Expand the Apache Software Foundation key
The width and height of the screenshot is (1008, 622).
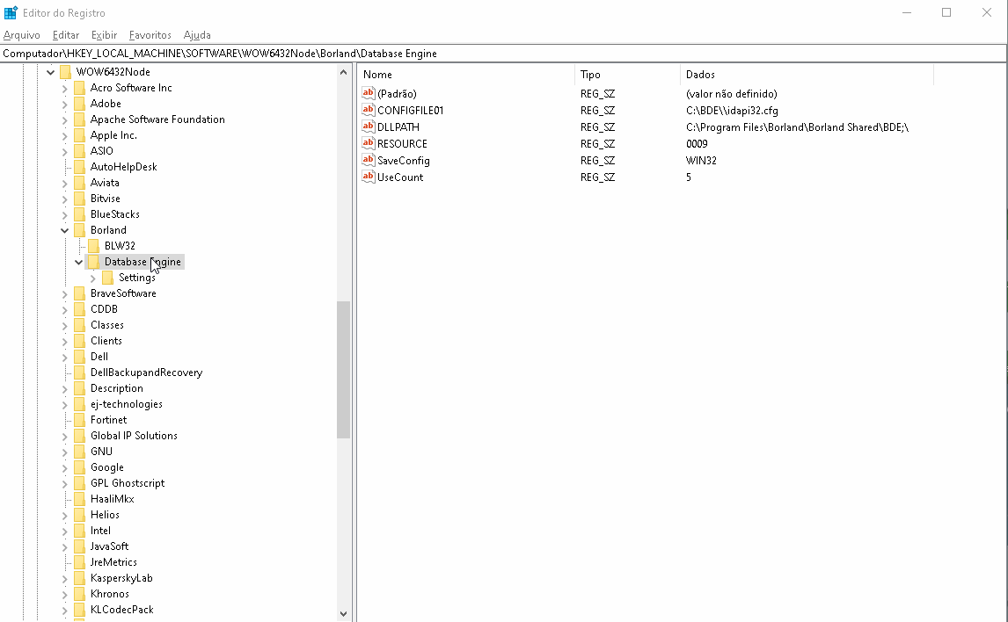65,119
